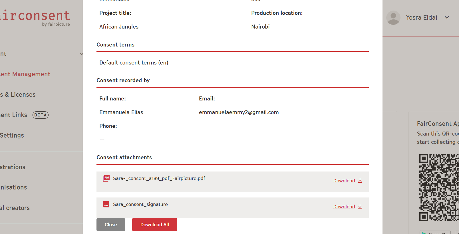Open Consent Management in sidebar
The width and height of the screenshot is (459, 234).
click(x=25, y=74)
